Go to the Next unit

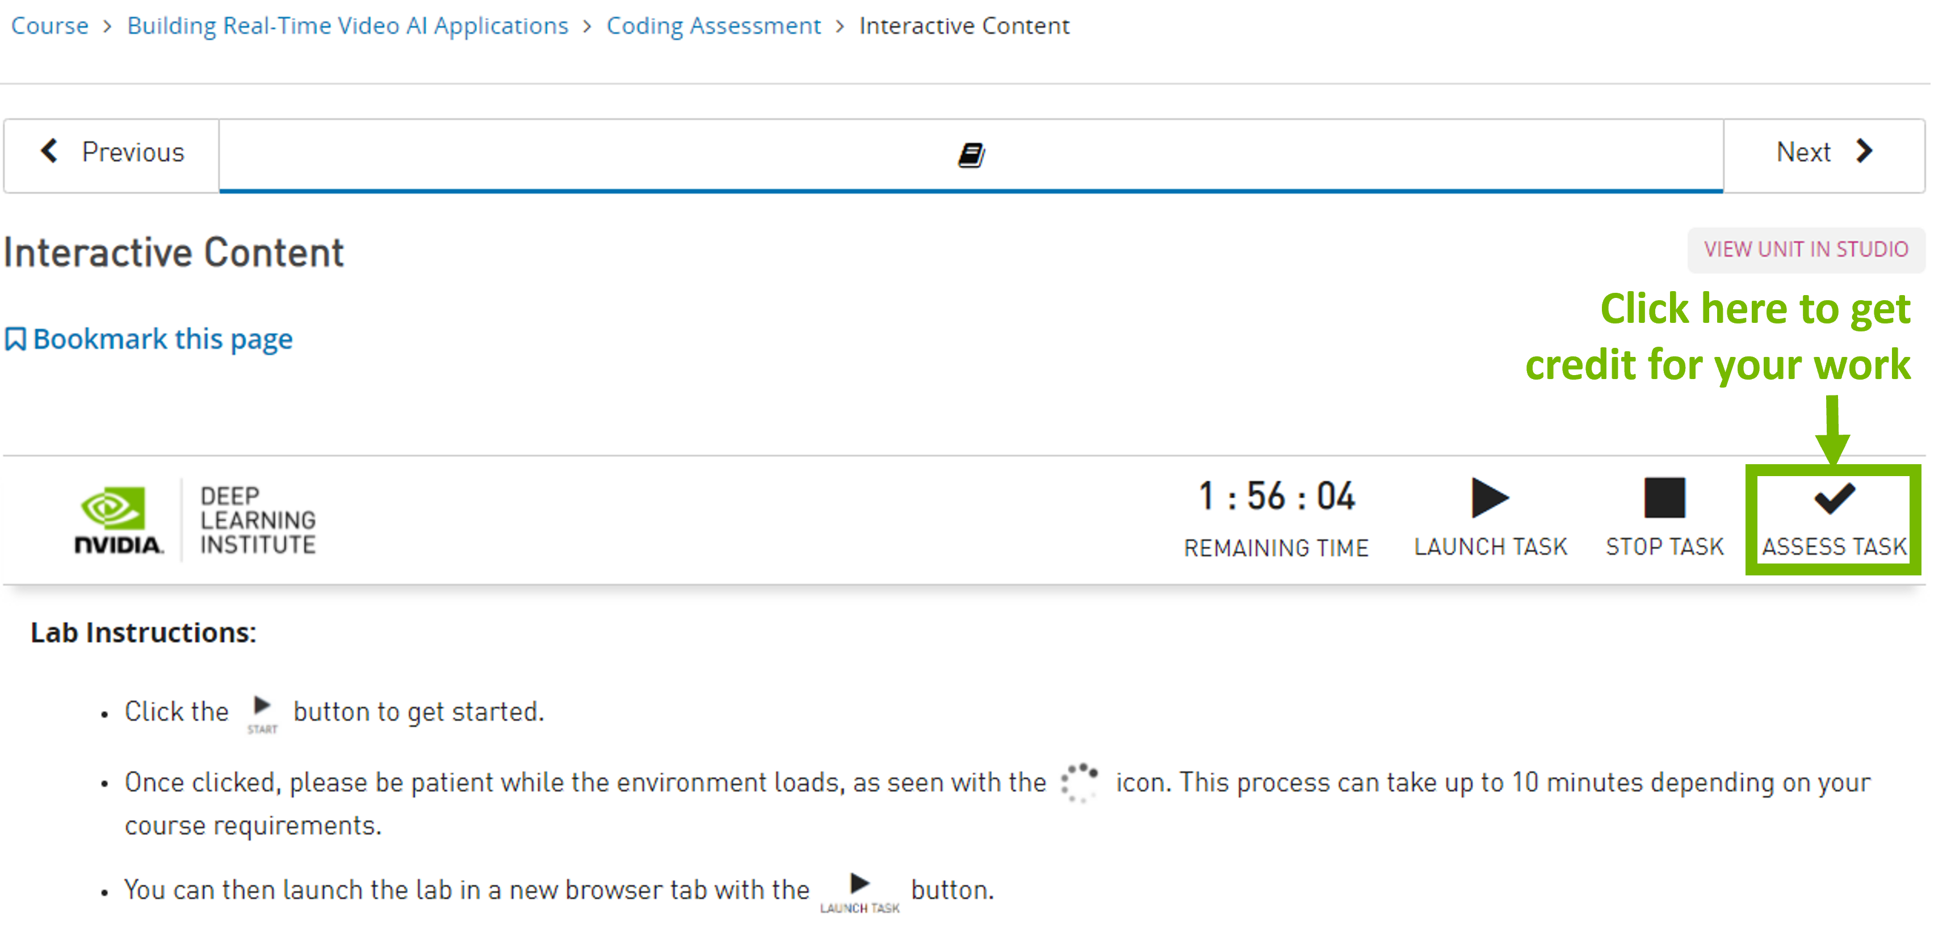(1823, 153)
